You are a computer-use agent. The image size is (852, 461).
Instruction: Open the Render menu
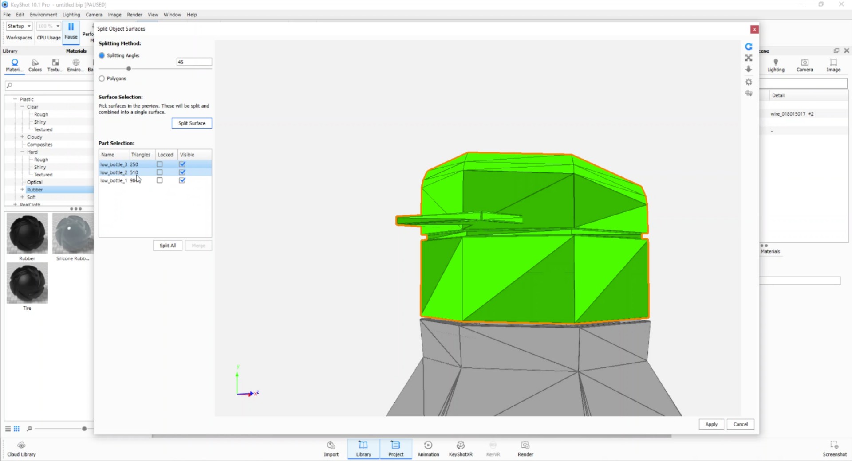coord(134,14)
